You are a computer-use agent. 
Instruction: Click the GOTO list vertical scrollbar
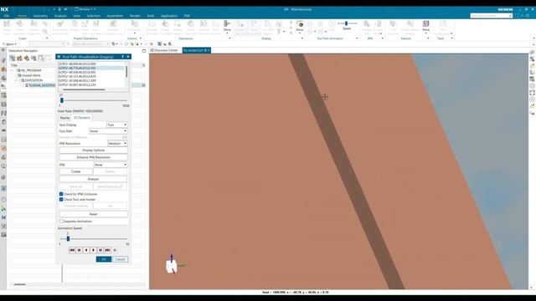tap(126, 72)
